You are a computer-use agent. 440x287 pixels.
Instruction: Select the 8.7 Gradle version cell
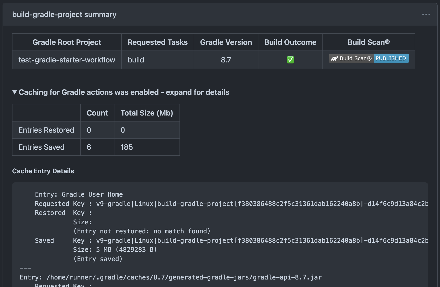226,60
